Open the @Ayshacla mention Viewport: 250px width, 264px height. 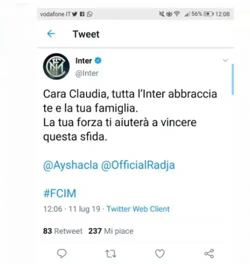pos(70,165)
